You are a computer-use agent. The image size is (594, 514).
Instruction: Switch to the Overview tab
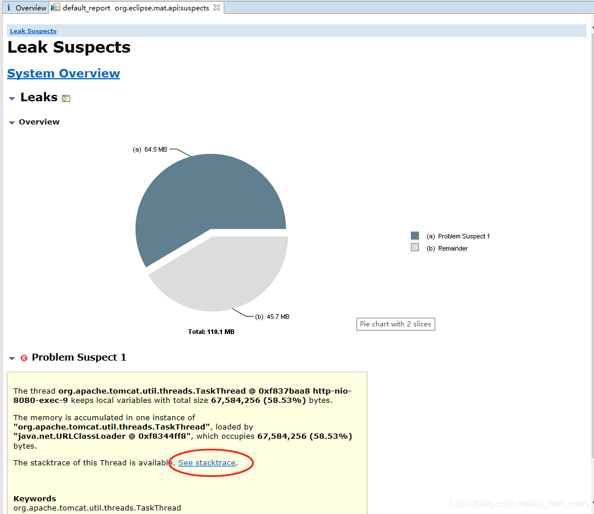(x=26, y=8)
